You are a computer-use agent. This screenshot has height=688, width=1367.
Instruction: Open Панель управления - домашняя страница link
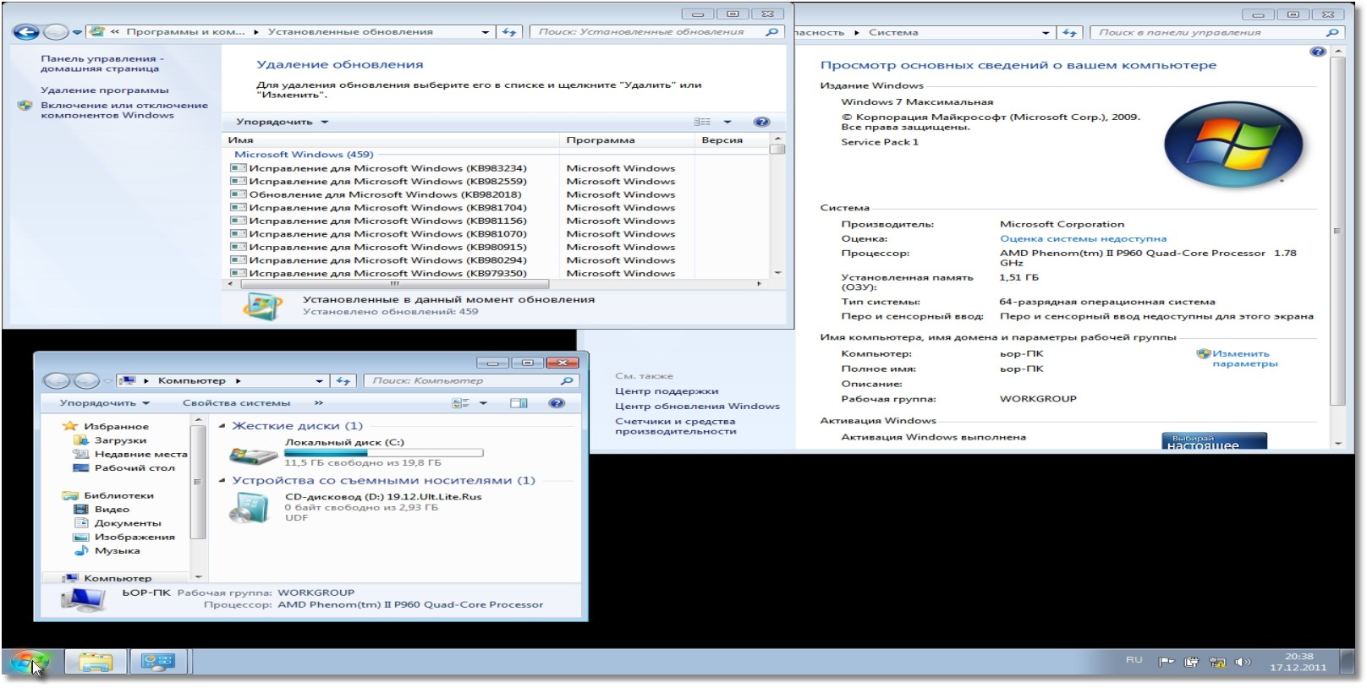pos(102,63)
